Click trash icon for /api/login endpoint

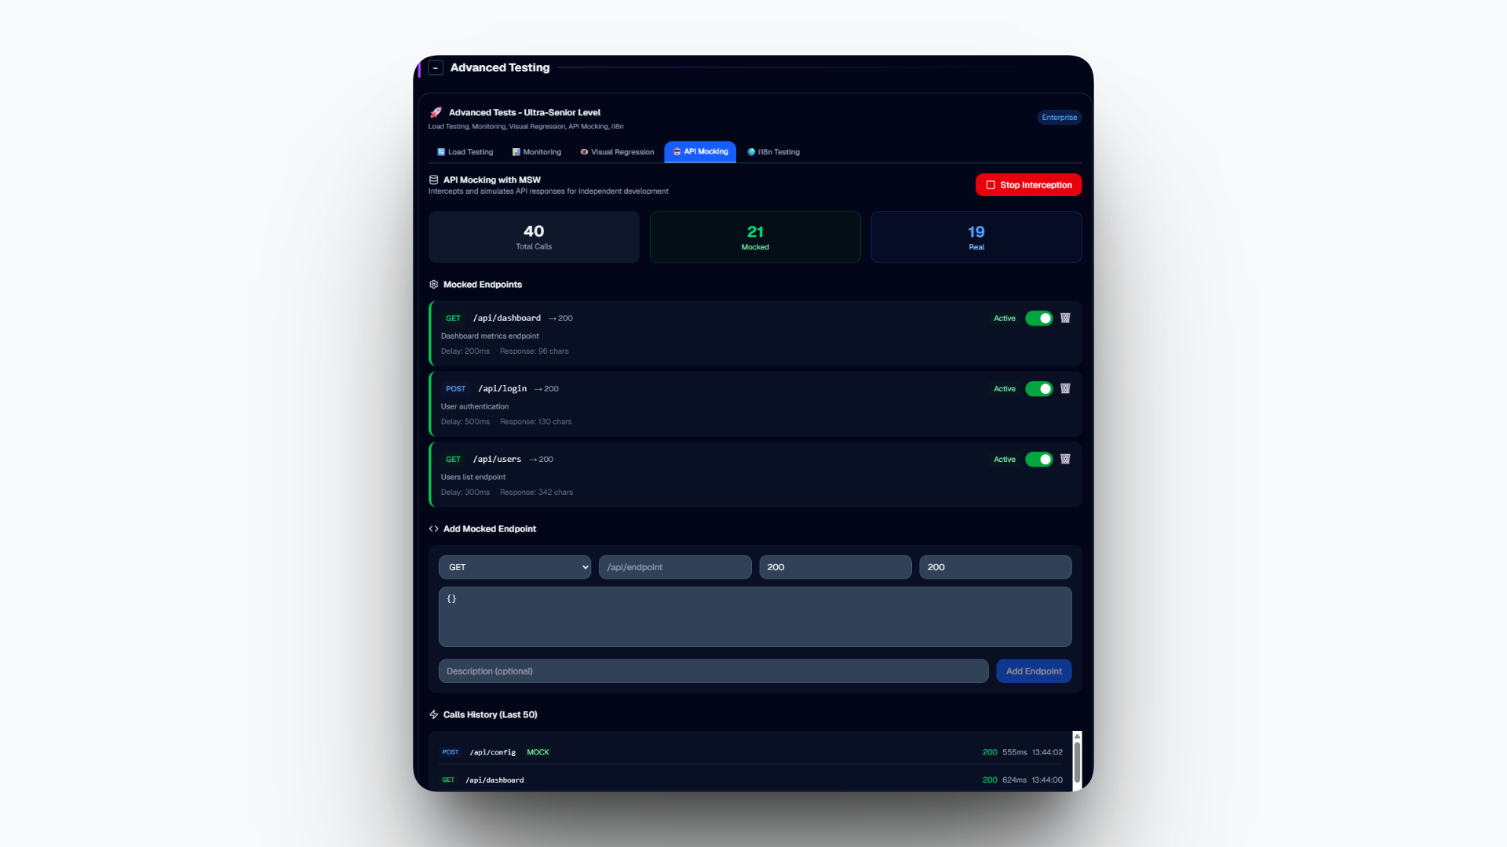coord(1065,389)
